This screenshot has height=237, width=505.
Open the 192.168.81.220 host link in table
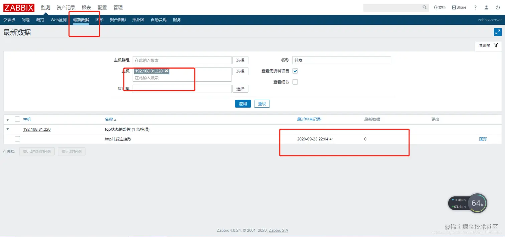[37, 129]
